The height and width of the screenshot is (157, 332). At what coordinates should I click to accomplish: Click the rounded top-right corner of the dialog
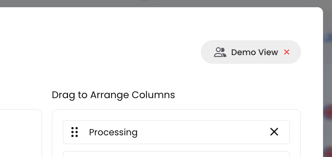coord(319,11)
